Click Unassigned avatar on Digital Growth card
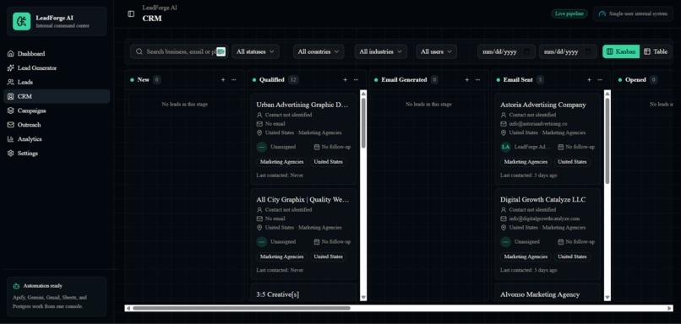 pos(505,242)
